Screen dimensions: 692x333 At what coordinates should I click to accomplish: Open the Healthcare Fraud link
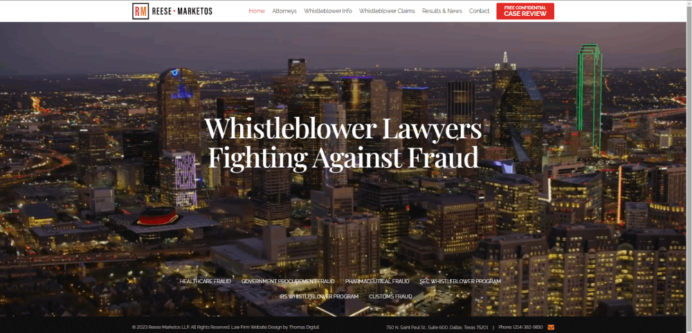206,281
